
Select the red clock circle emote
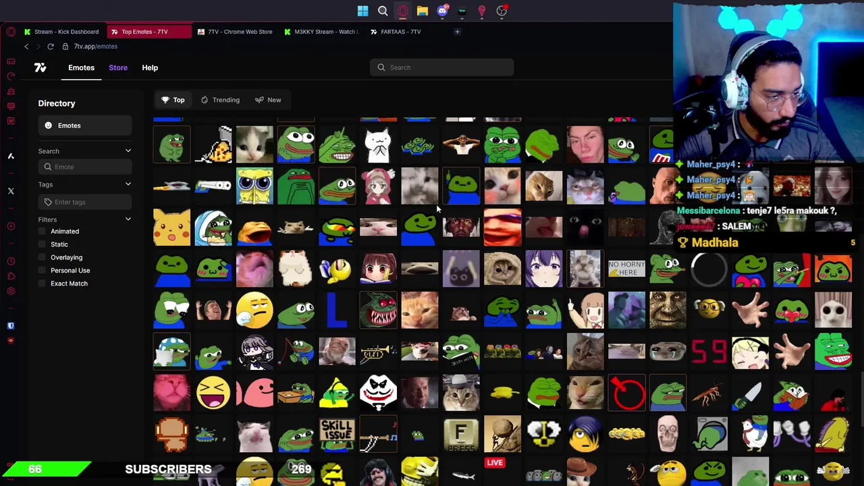point(626,392)
